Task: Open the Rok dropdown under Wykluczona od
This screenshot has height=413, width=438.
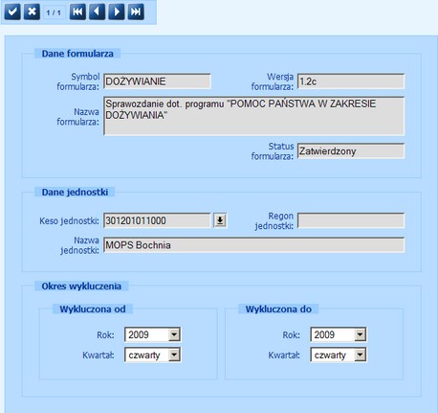Action: 174,334
